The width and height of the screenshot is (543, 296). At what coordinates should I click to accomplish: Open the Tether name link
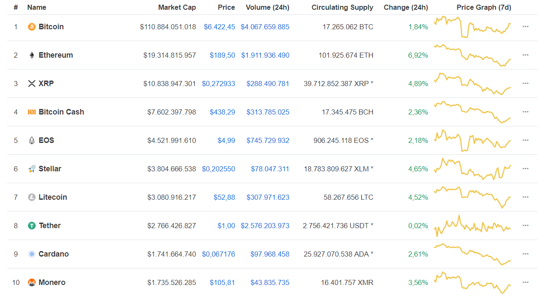tap(50, 226)
